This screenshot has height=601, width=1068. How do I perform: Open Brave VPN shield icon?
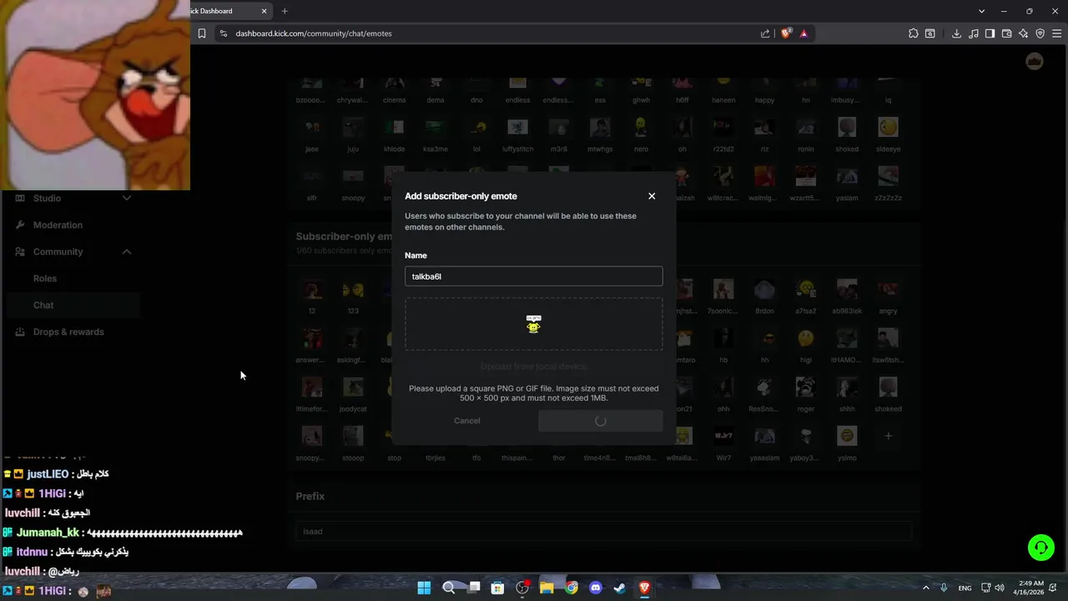1040,33
